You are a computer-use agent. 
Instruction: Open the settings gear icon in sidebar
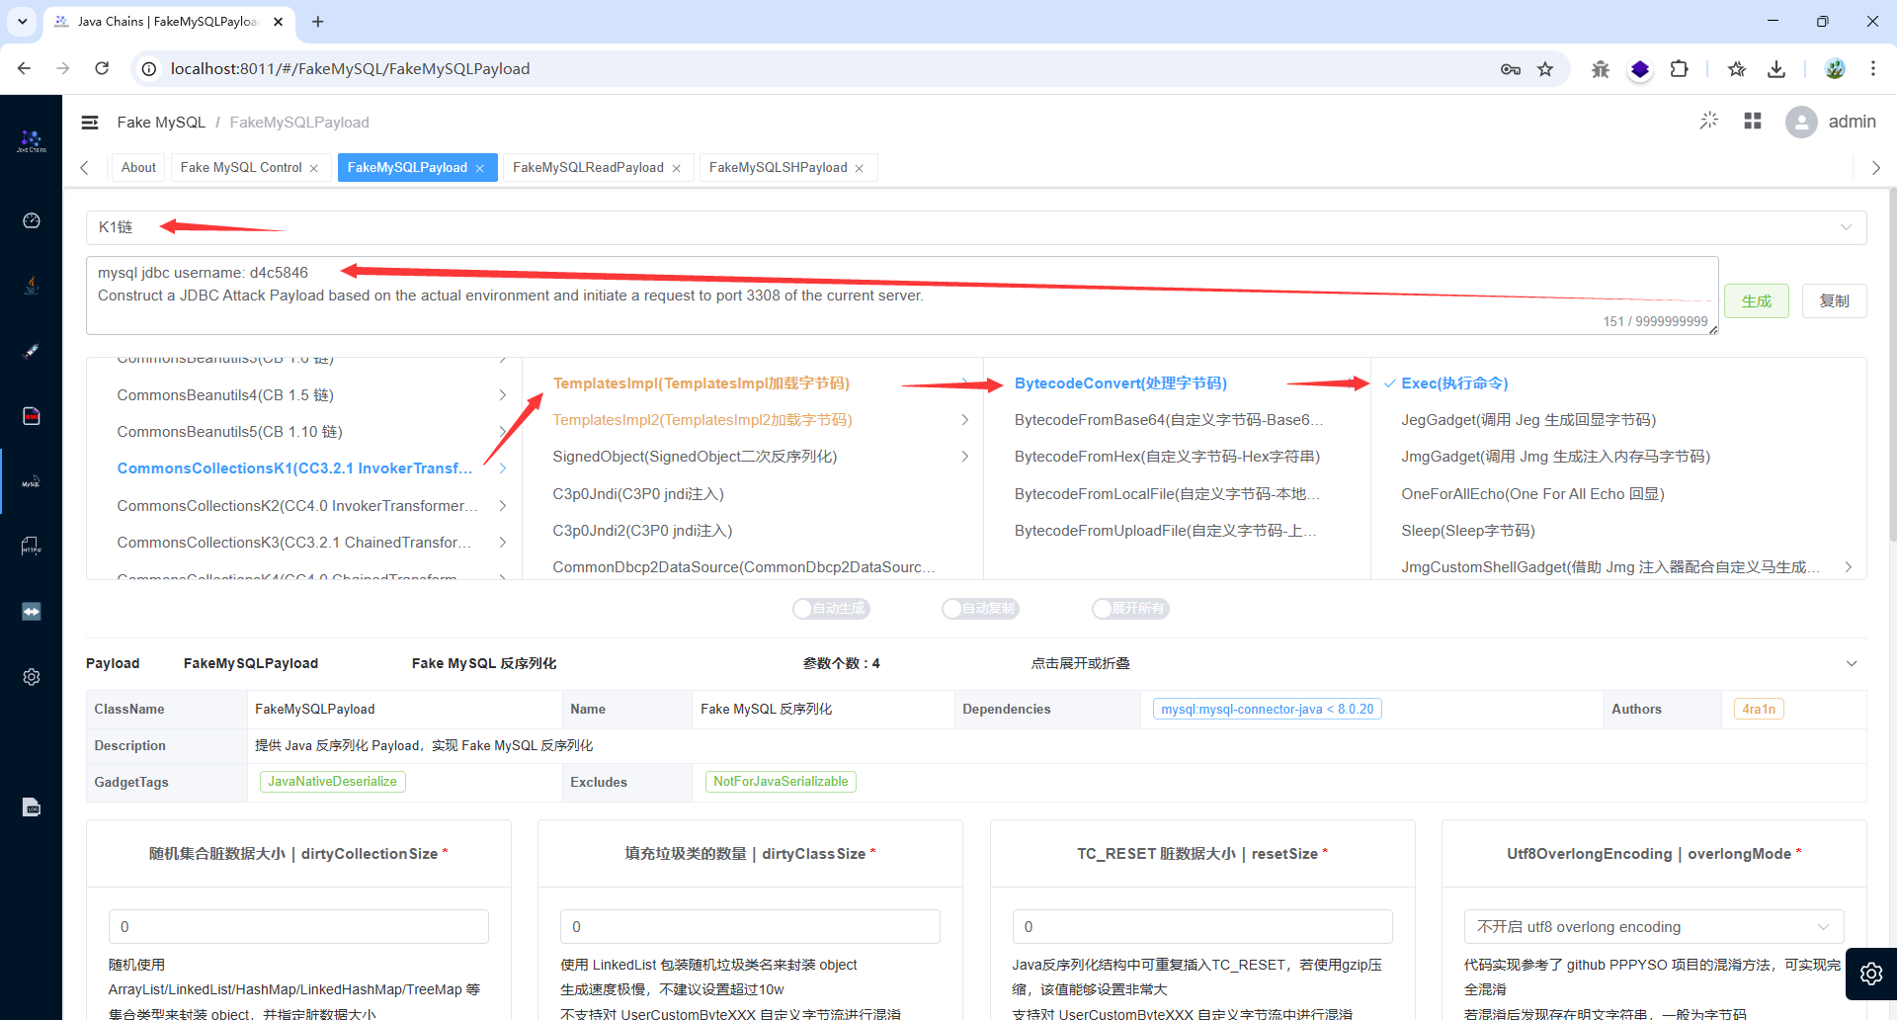(x=32, y=677)
